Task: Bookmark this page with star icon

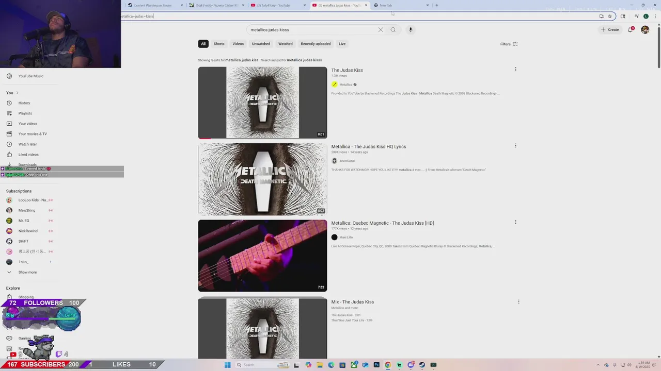Action: [x=610, y=16]
